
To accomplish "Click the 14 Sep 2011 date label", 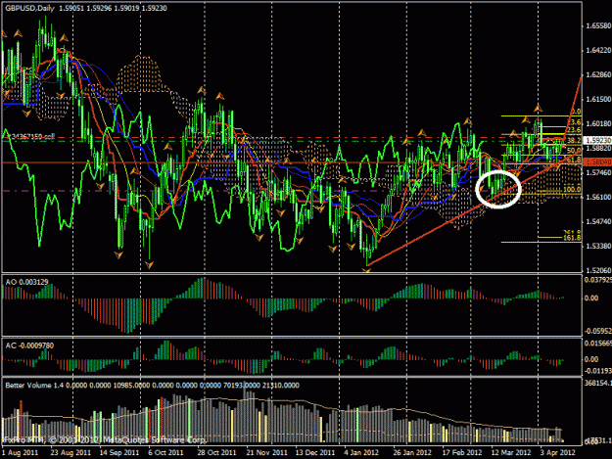I will tap(119, 453).
